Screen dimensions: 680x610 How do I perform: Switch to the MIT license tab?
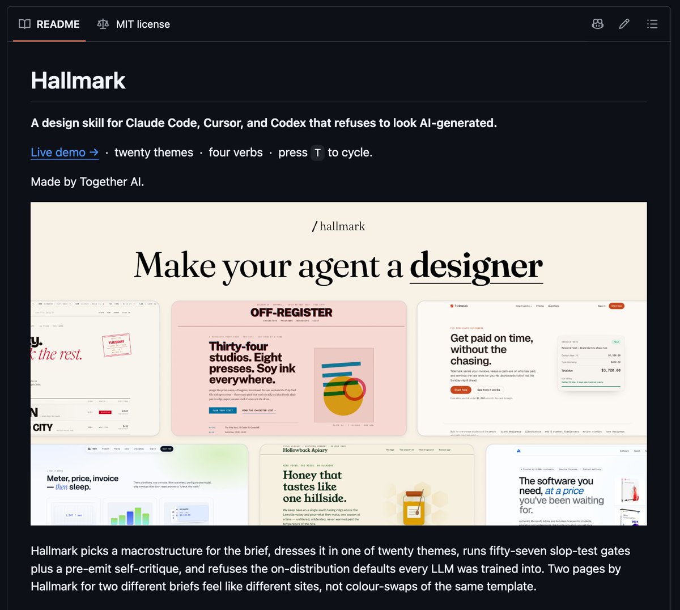coord(134,24)
